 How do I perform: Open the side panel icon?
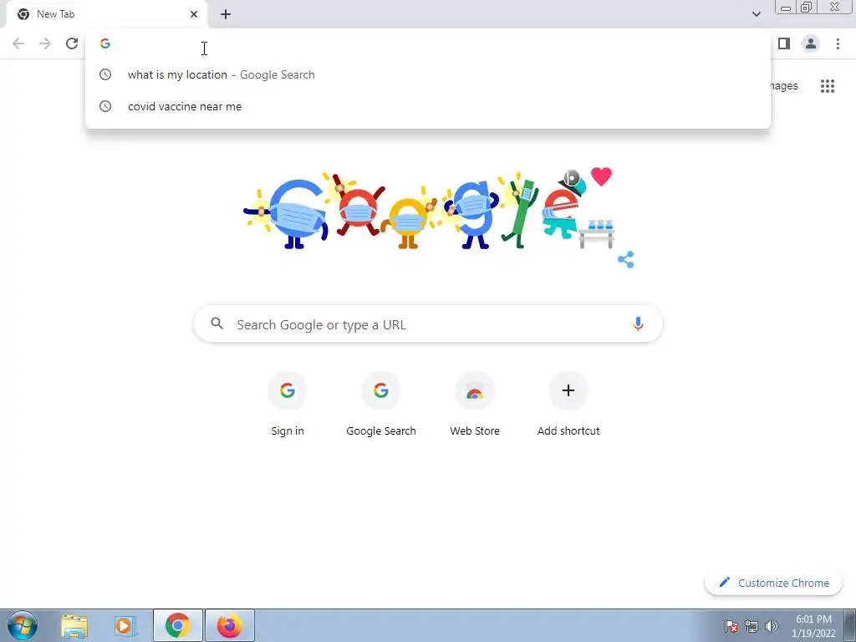784,43
